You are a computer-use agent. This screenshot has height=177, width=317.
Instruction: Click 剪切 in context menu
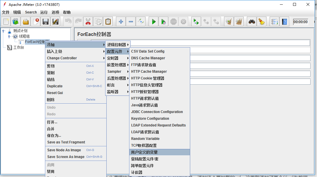point(76,66)
